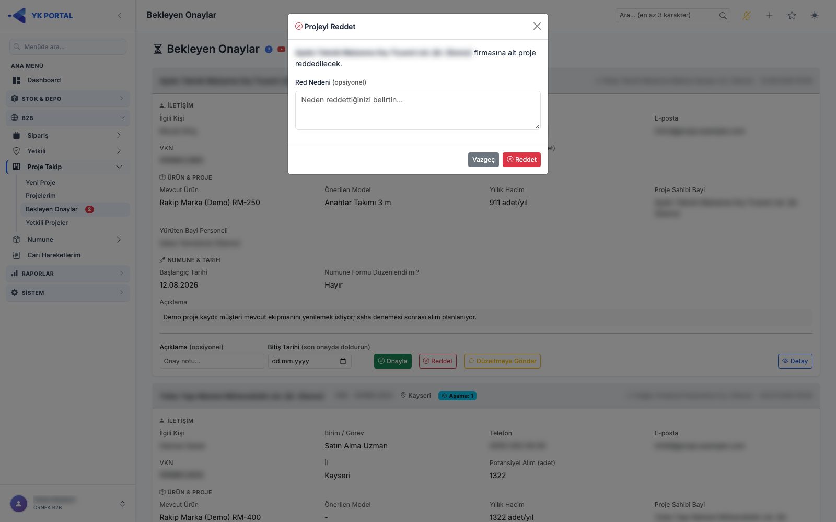Click the blue help icon beside Bekleyen Onaylar
The image size is (836, 522).
(x=269, y=49)
